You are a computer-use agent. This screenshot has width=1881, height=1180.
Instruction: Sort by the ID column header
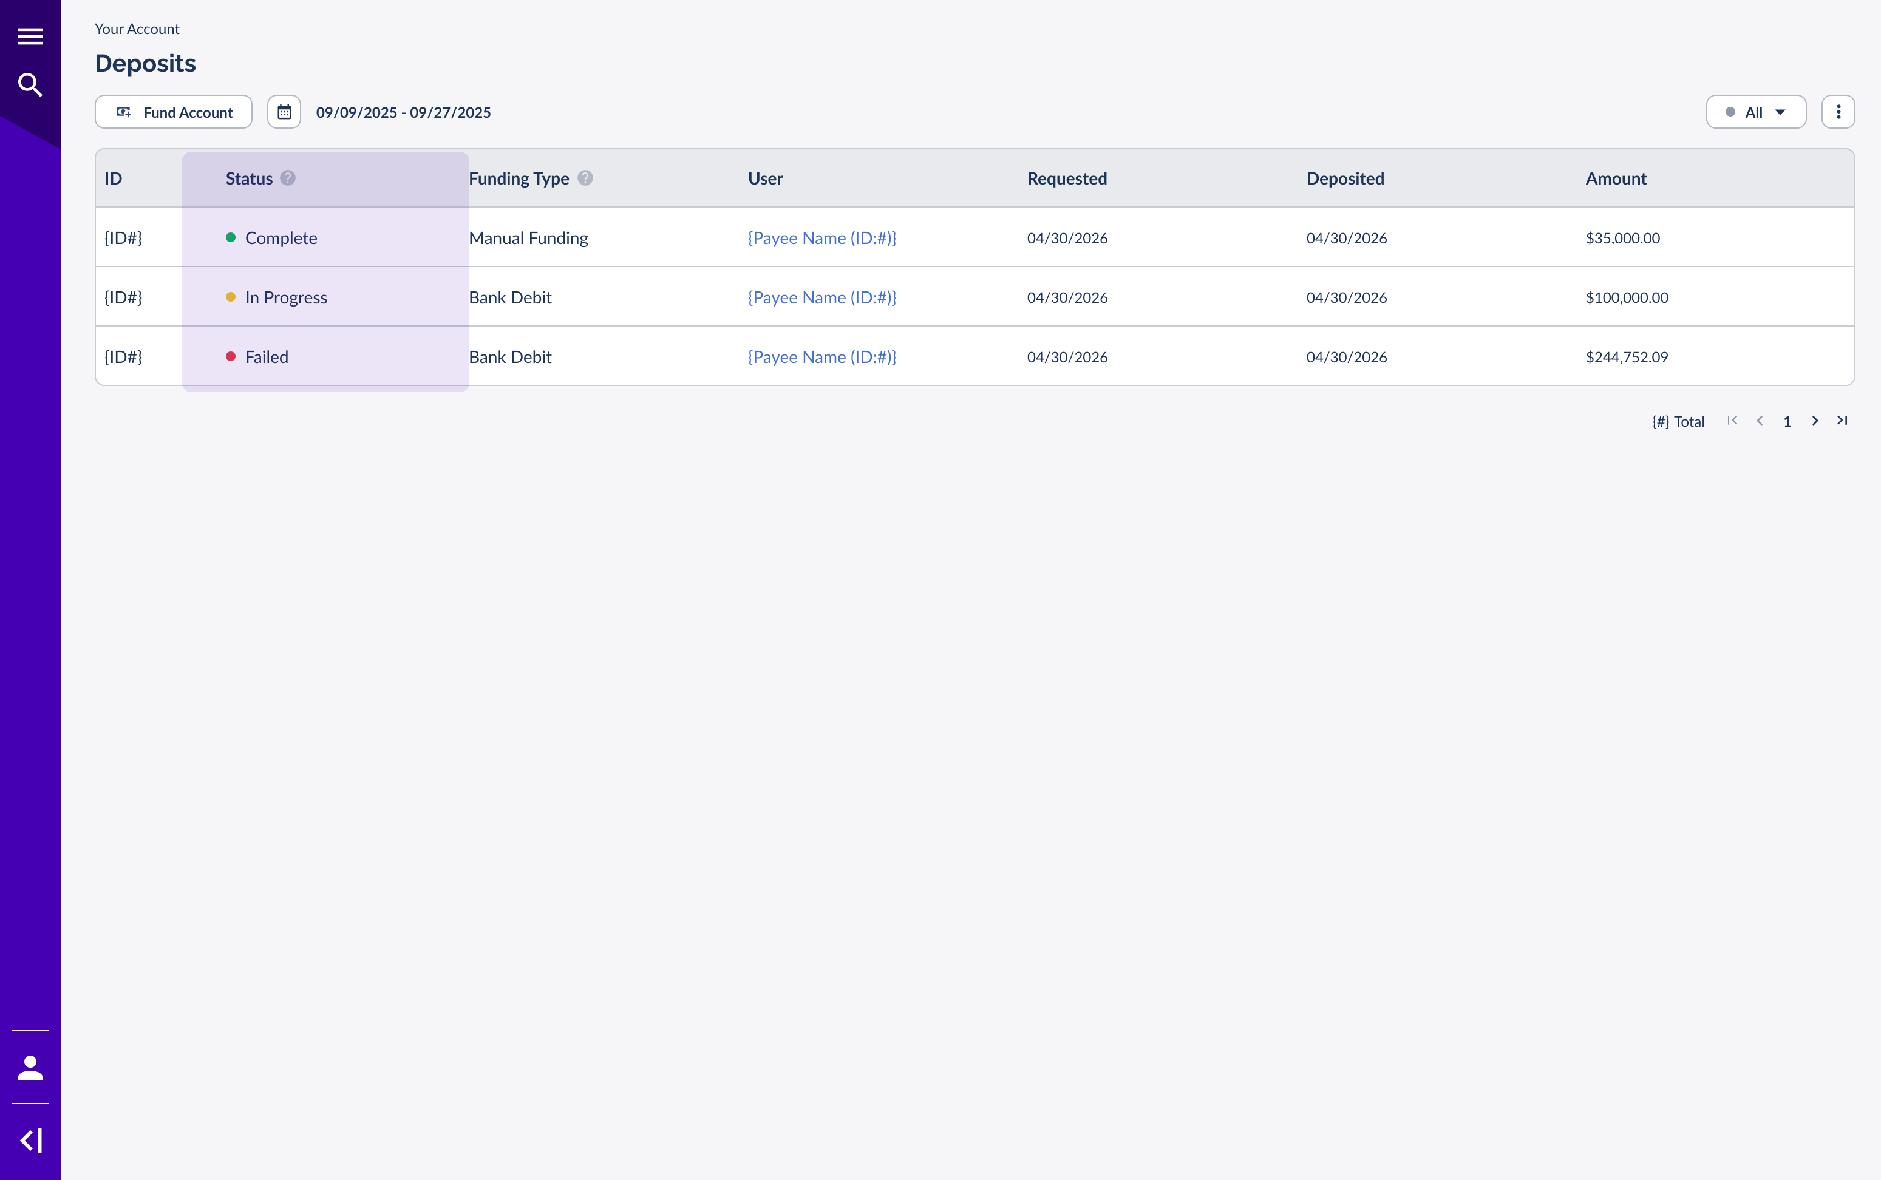tap(113, 178)
